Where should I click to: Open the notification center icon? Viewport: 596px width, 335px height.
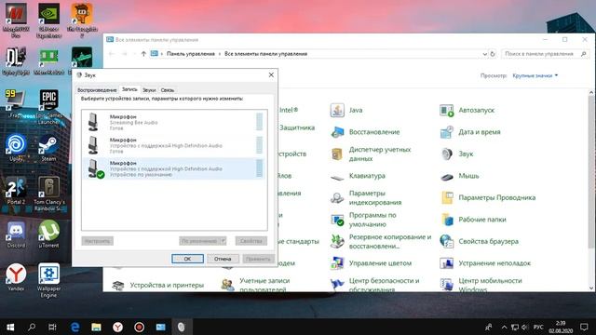click(584, 327)
